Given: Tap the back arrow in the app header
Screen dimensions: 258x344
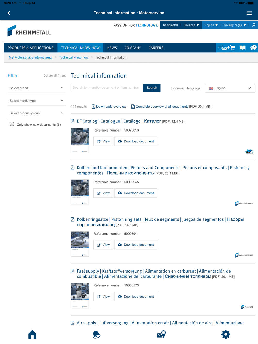Looking at the screenshot, I should tap(9, 13).
